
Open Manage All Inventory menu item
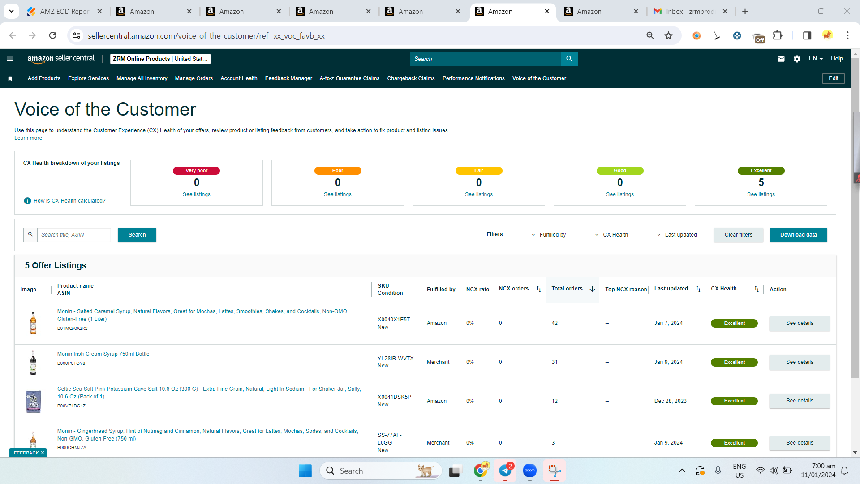142,78
